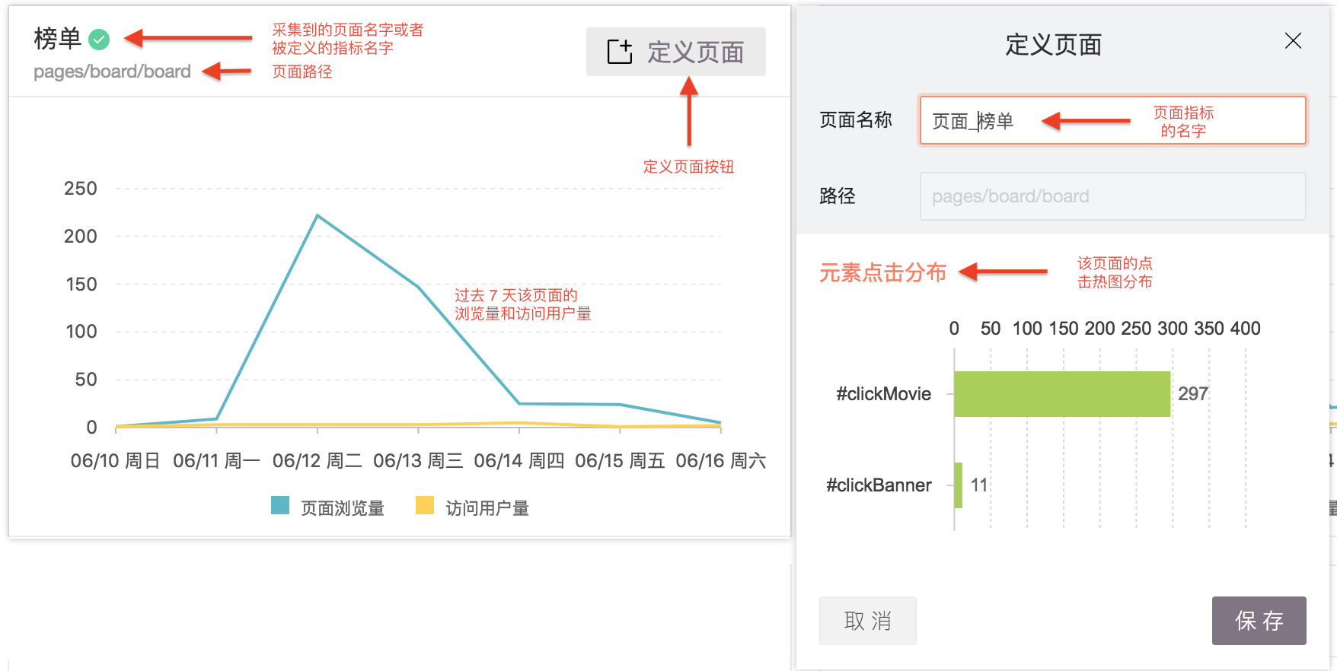Click the 页面浏览量 legend label
Image resolution: width=1337 pixels, height=671 pixels.
(342, 507)
